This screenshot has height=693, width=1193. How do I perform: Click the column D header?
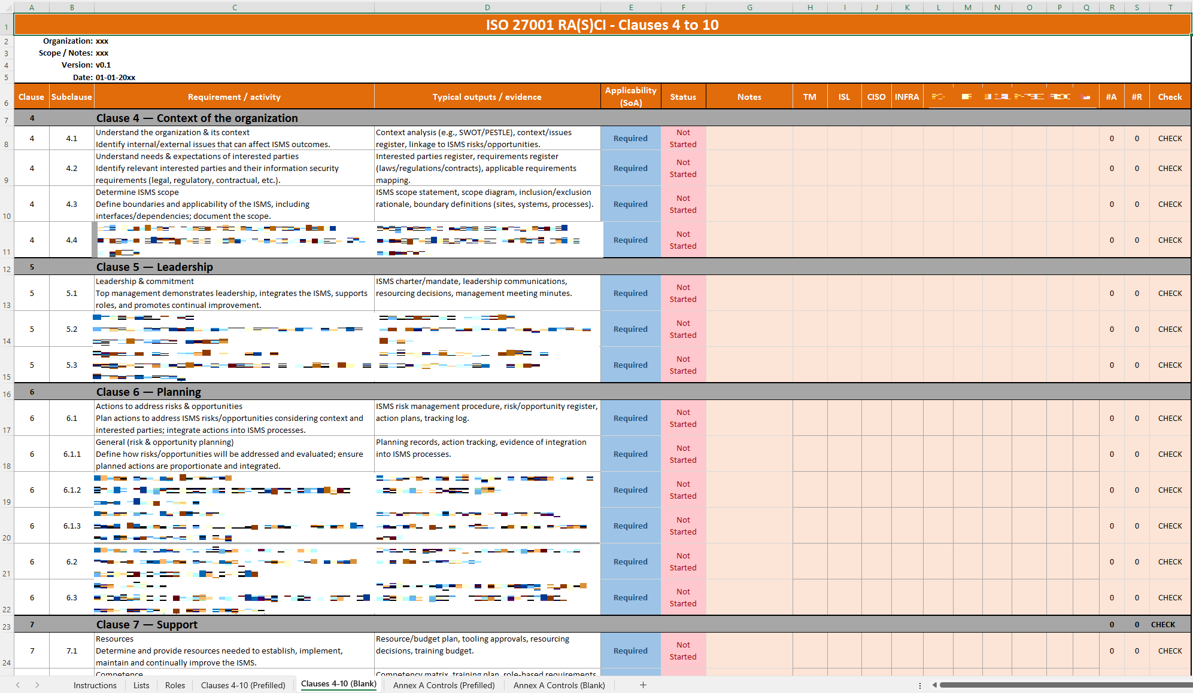487,7
